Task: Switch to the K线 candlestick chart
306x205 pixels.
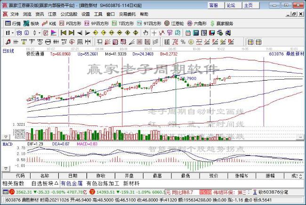Action: pos(50,23)
